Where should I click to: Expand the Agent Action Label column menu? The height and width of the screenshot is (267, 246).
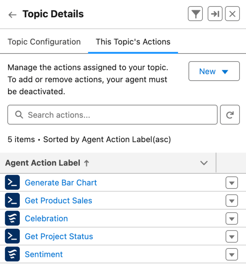tap(204, 163)
